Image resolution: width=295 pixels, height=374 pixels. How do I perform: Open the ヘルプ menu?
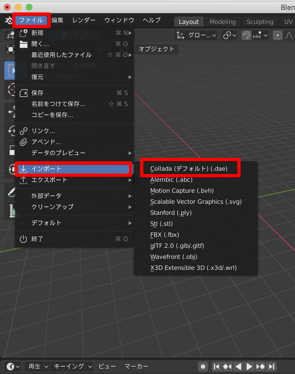152,20
